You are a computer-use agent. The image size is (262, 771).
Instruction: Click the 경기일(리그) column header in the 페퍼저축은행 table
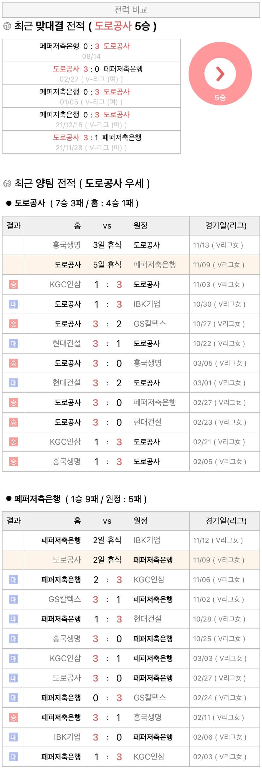tap(226, 521)
